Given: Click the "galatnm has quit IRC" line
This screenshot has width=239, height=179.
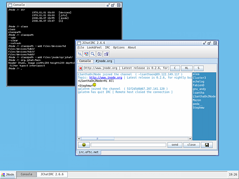Looking at the screenshot, I should pos(125,92).
